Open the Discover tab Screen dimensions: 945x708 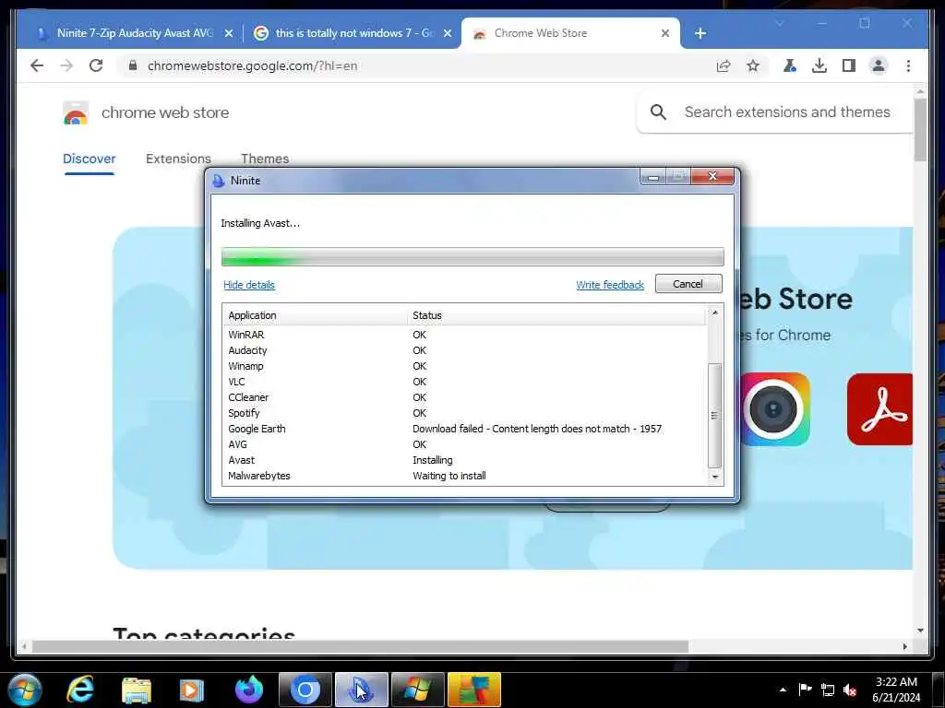coord(90,159)
